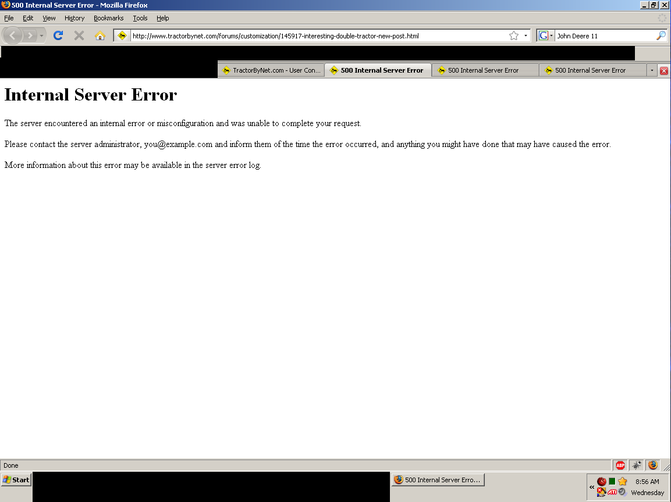Click the you@example.com address text
Screen dimensions: 671x502
pos(178,145)
